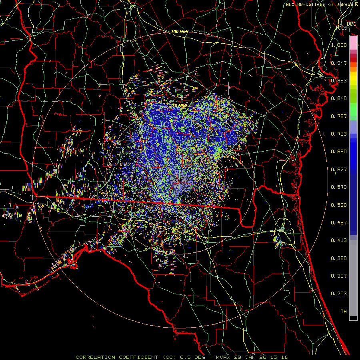360x360 pixels.
Task: Click the 0.360 legend value
Action: [339, 258]
